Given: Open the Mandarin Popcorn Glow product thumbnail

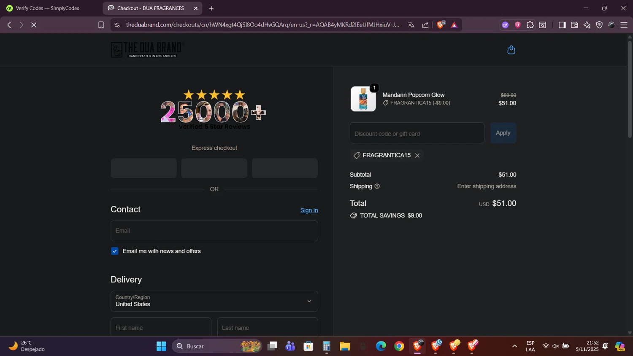Looking at the screenshot, I should (x=363, y=99).
